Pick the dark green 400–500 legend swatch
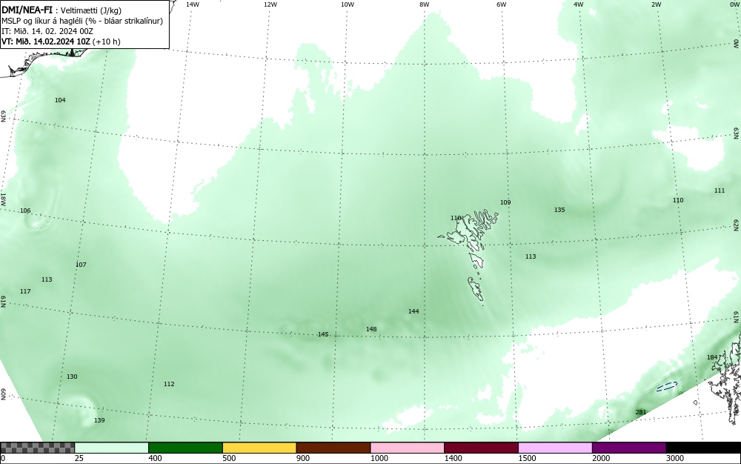Image resolution: width=741 pixels, height=464 pixels. (185, 448)
